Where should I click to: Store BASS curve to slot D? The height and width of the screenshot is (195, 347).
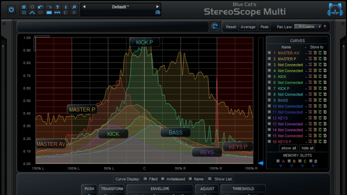click(325, 100)
